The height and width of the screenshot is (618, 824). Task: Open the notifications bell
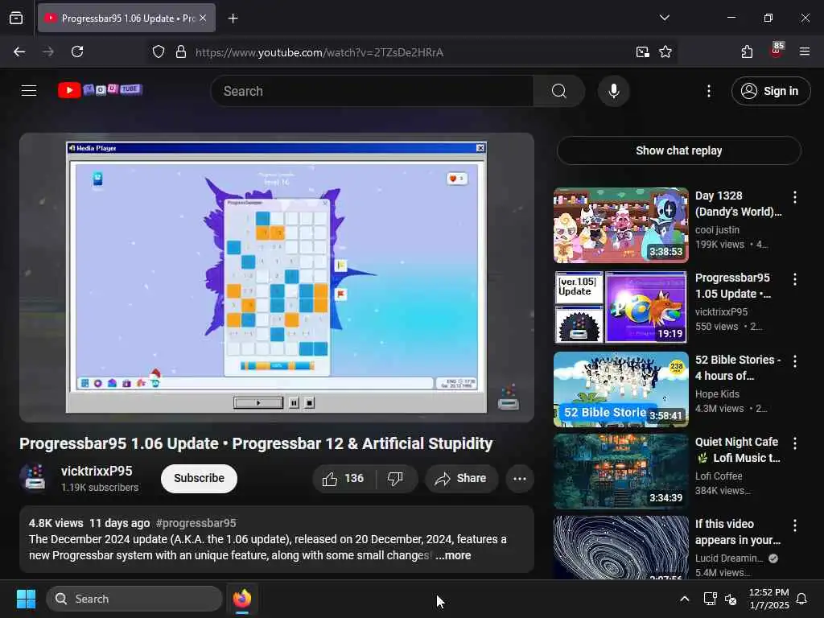click(802, 599)
